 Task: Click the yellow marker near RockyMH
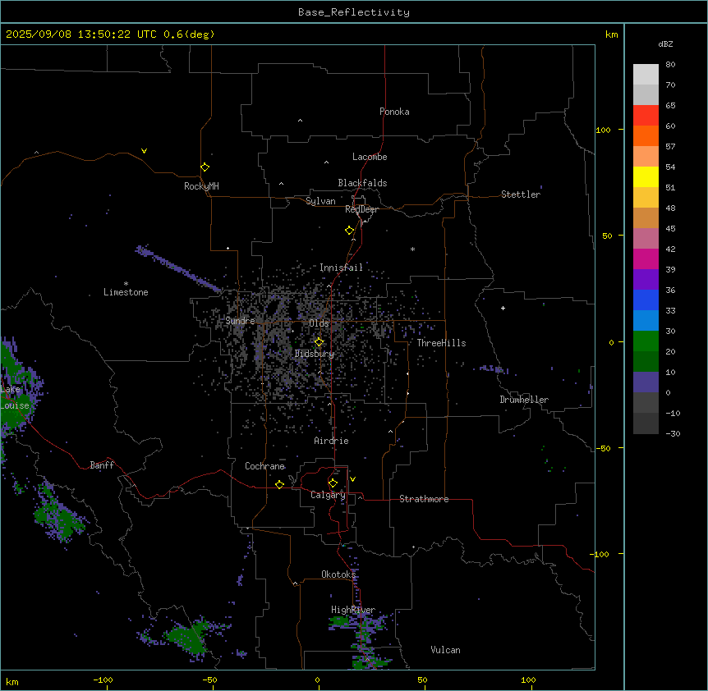coord(205,167)
